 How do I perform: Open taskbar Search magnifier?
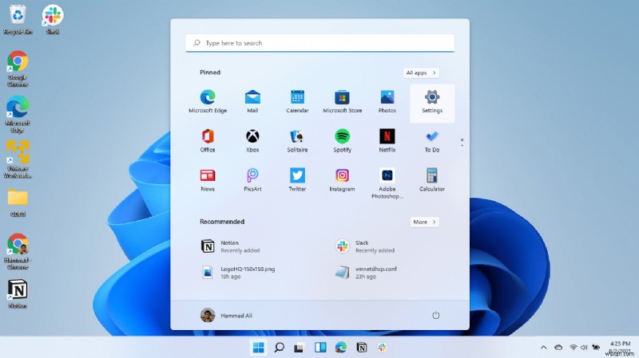coord(279,348)
